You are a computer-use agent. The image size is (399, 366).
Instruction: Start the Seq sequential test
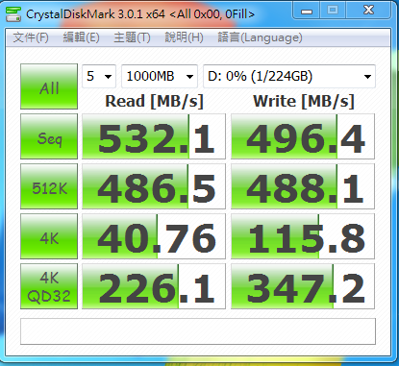click(x=49, y=136)
